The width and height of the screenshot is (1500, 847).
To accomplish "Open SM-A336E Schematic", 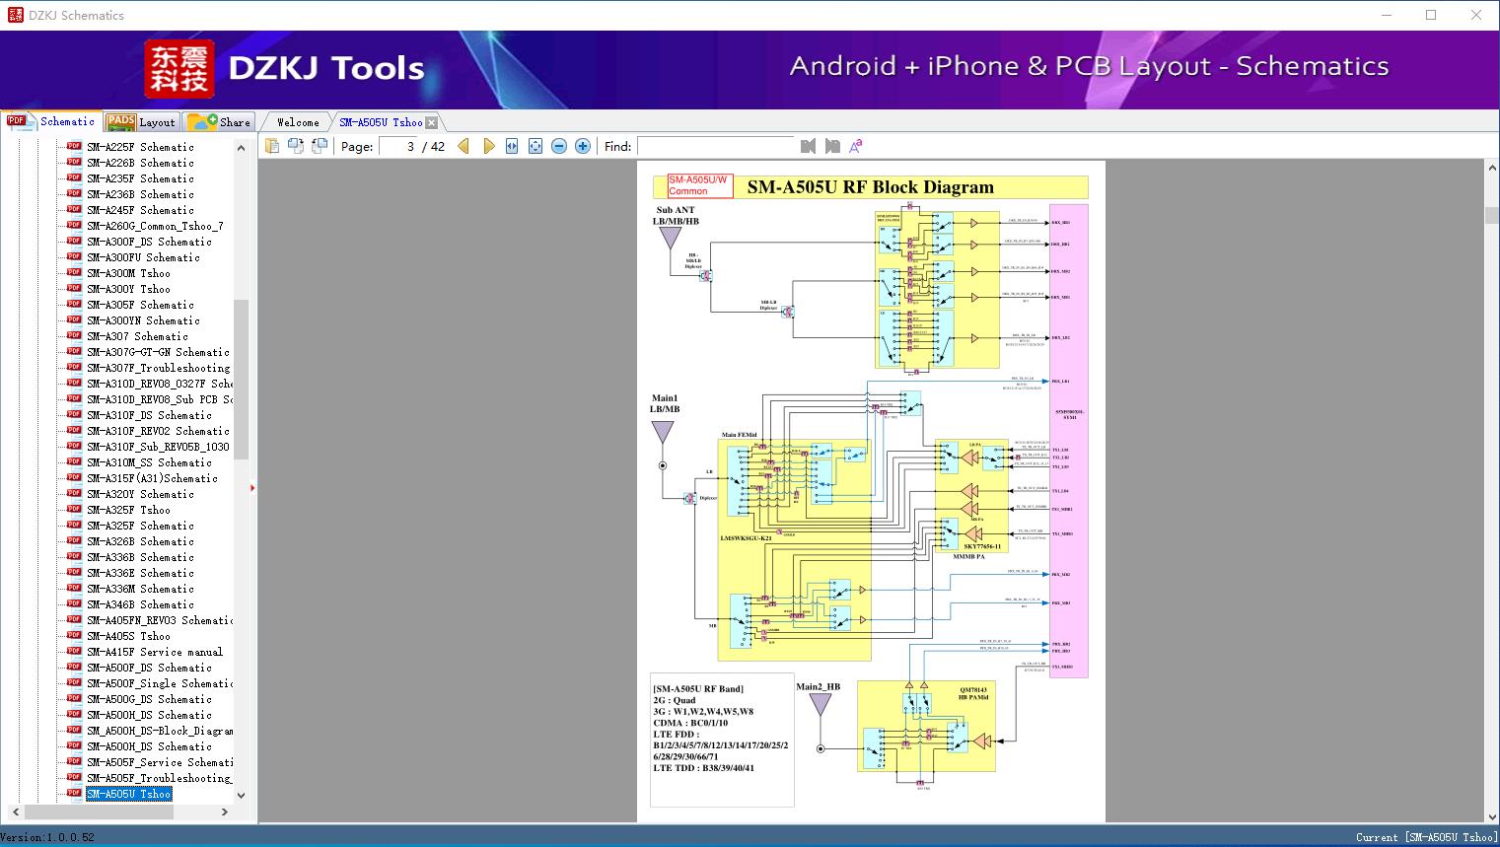I will 140,573.
